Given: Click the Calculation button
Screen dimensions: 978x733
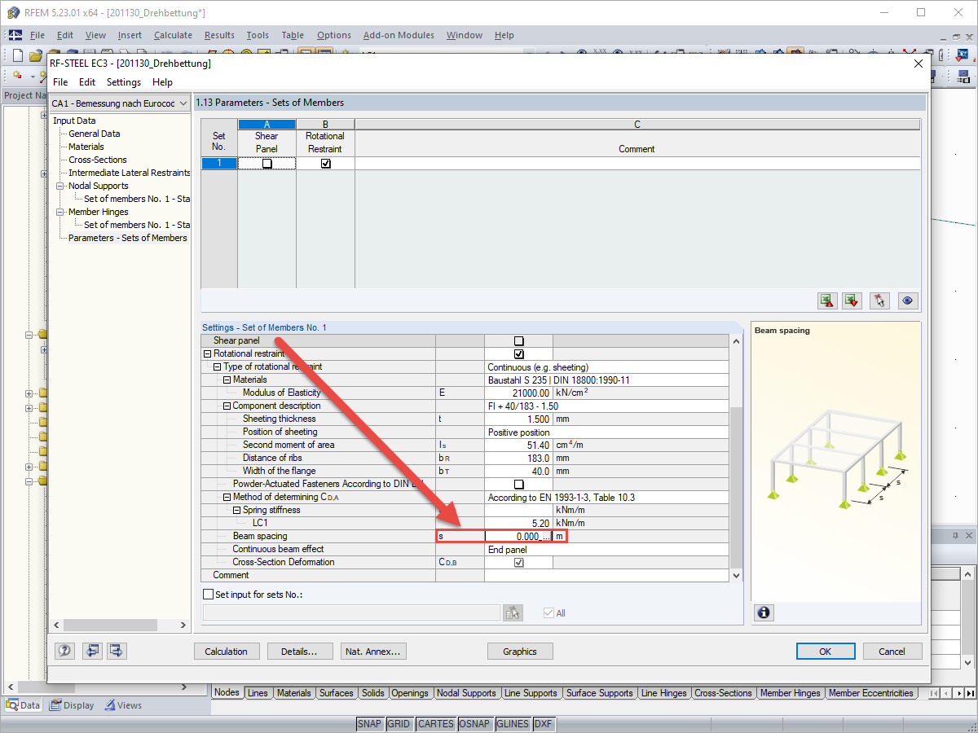Looking at the screenshot, I should tap(227, 652).
